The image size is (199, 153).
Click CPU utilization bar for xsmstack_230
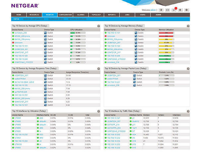(78, 33)
